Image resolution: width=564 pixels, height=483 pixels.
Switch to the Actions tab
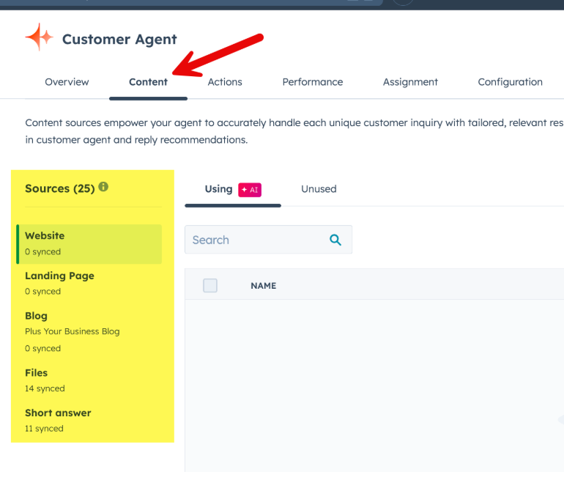(x=225, y=82)
